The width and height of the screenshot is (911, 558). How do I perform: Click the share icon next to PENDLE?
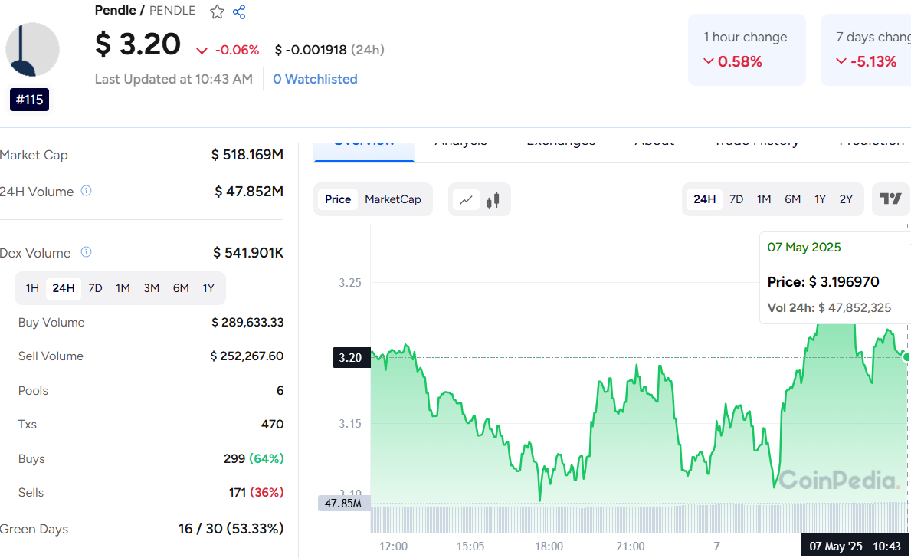click(239, 11)
